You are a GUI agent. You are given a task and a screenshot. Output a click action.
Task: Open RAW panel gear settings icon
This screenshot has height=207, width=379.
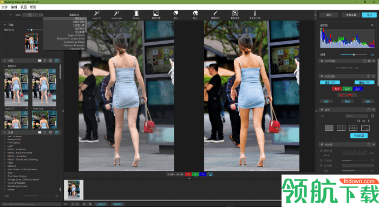coord(369,61)
